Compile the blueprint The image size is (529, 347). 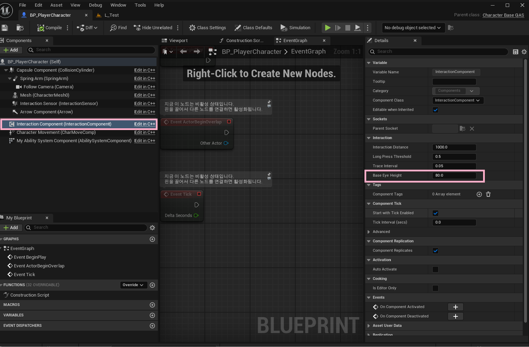click(50, 28)
